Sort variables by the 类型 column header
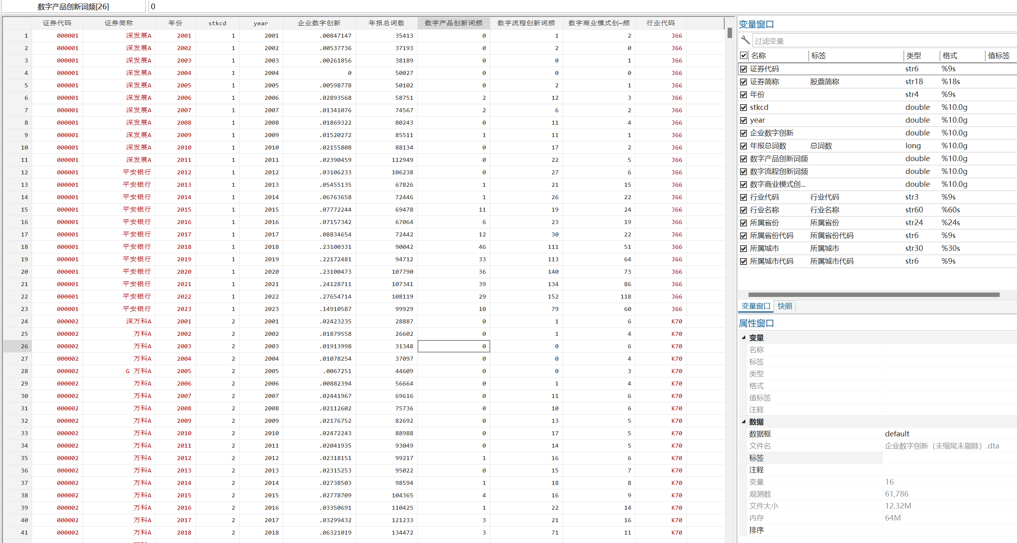Viewport: 1017px width, 543px height. click(x=913, y=56)
